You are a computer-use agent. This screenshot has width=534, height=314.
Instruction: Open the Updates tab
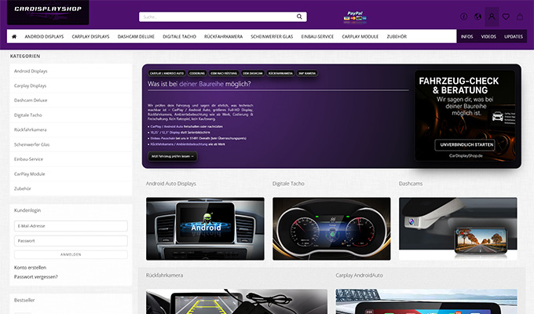coord(514,36)
